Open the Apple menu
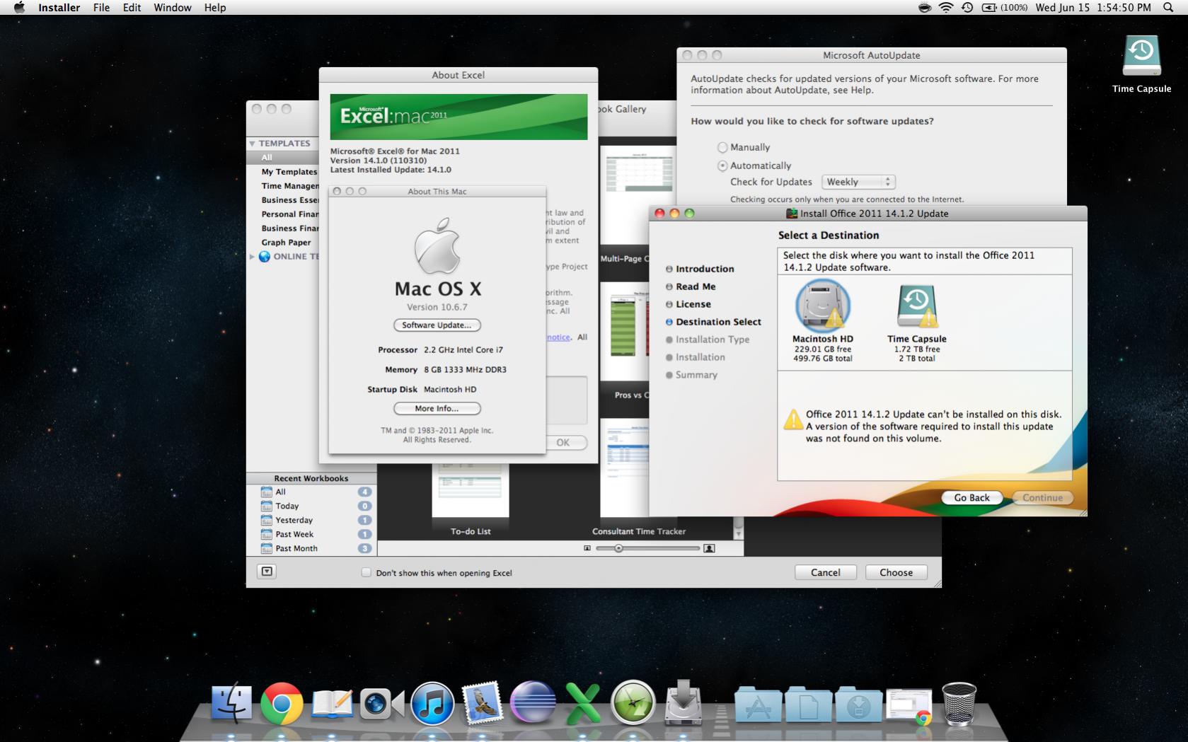The image size is (1188, 742). point(19,8)
